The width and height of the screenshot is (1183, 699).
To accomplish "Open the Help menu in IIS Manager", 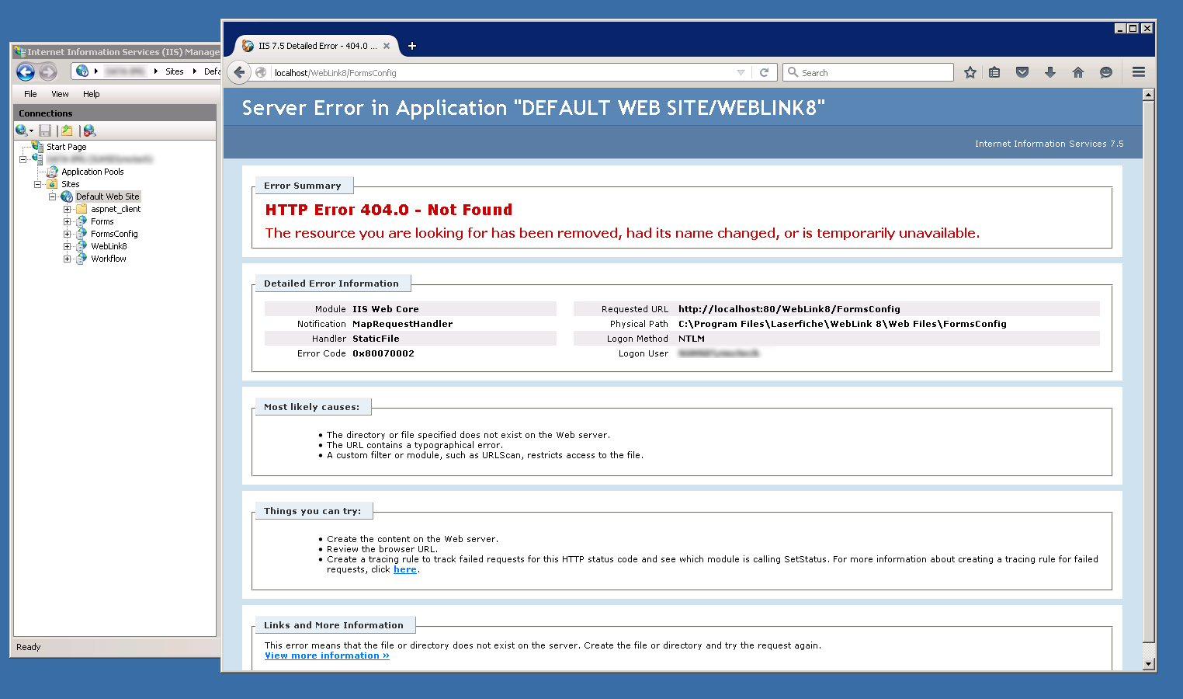I will pos(91,94).
